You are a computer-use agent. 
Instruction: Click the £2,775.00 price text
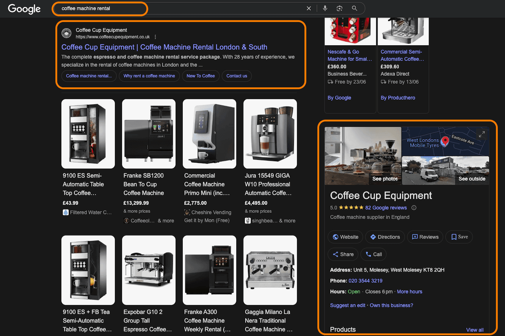(x=195, y=203)
